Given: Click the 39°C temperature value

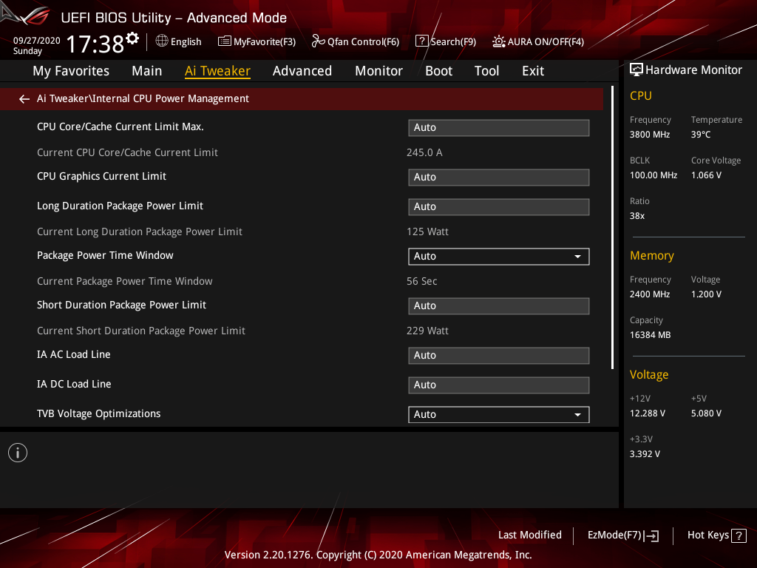Looking at the screenshot, I should pos(701,135).
